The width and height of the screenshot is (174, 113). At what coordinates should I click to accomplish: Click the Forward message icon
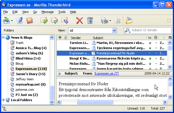(x=65, y=21)
